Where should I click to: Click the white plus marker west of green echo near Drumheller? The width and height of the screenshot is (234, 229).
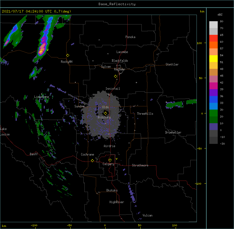pyautogui.click(x=166, y=102)
